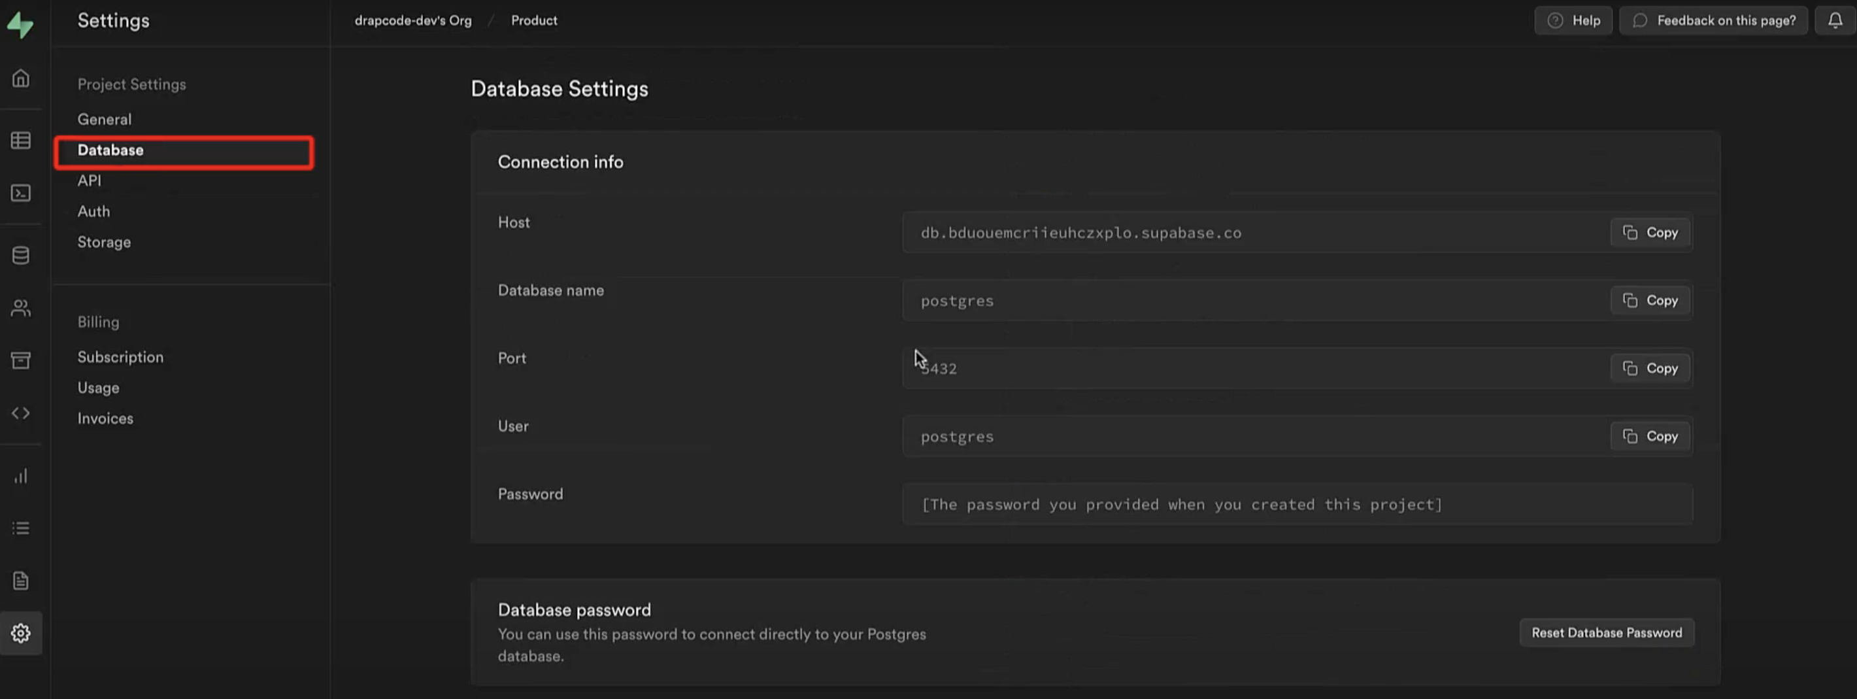Viewport: 1857px width, 699px height.
Task: Open Storage settings menu item
Action: [105, 243]
